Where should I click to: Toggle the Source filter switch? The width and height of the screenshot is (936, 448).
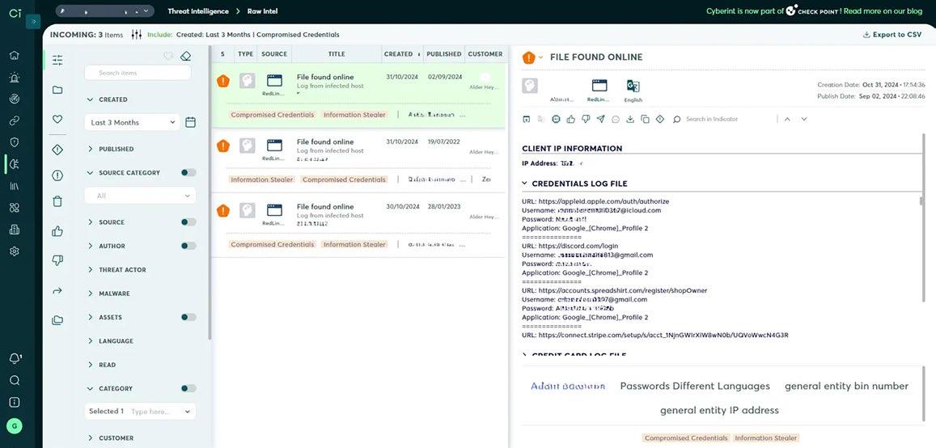188,222
